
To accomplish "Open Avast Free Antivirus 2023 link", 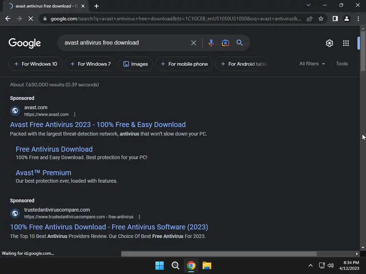I will click(98, 125).
